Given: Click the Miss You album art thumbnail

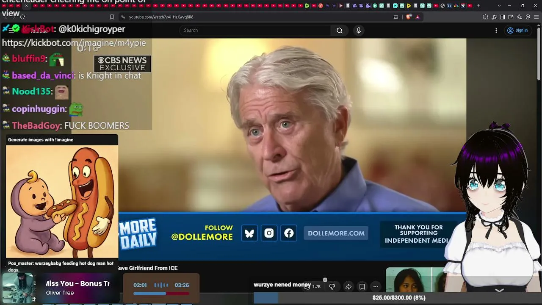Looking at the screenshot, I should 18,288.
